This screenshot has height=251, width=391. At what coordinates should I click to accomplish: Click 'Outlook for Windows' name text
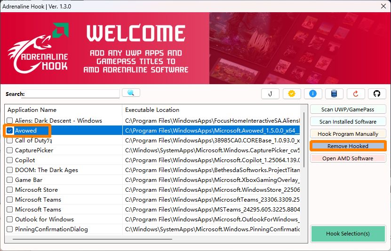[44, 220]
